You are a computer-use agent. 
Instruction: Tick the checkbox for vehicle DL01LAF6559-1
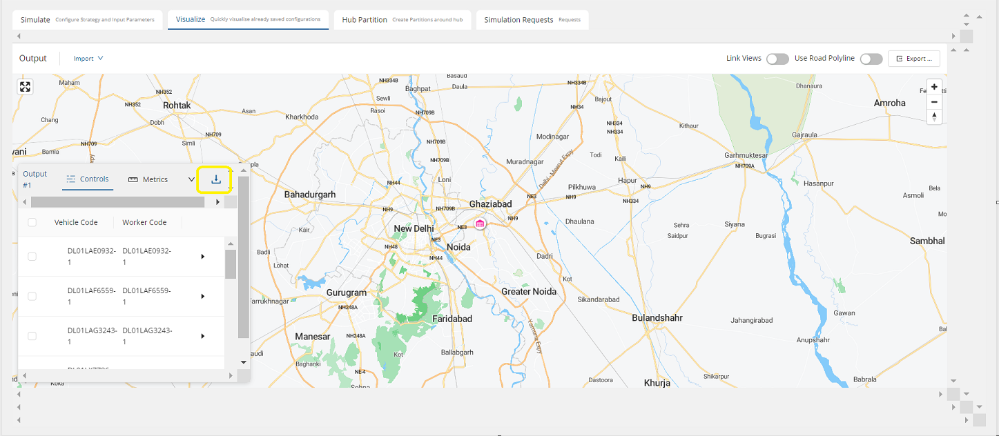pyautogui.click(x=32, y=296)
